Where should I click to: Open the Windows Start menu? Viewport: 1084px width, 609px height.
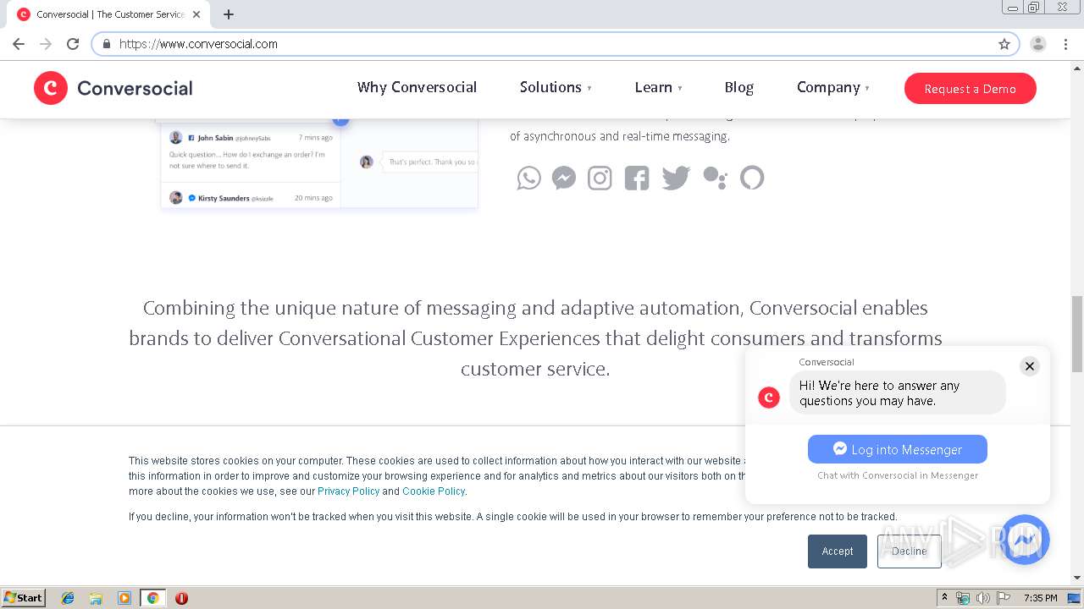click(x=24, y=598)
